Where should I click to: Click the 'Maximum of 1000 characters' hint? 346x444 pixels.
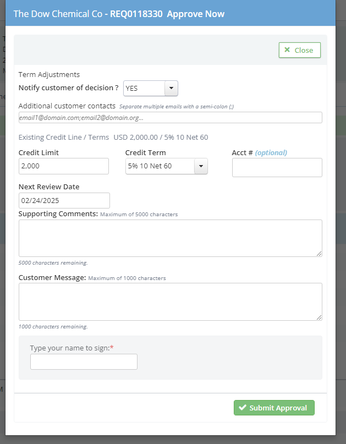tap(127, 278)
